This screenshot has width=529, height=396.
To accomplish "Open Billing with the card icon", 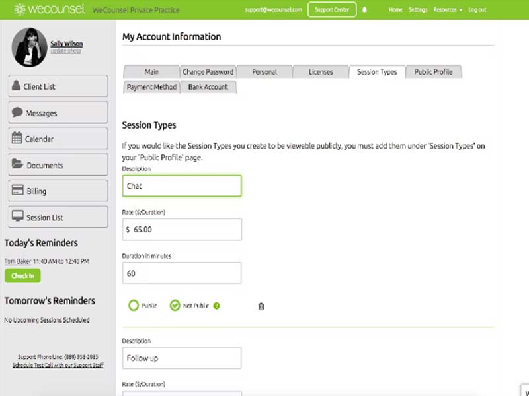I will click(58, 191).
